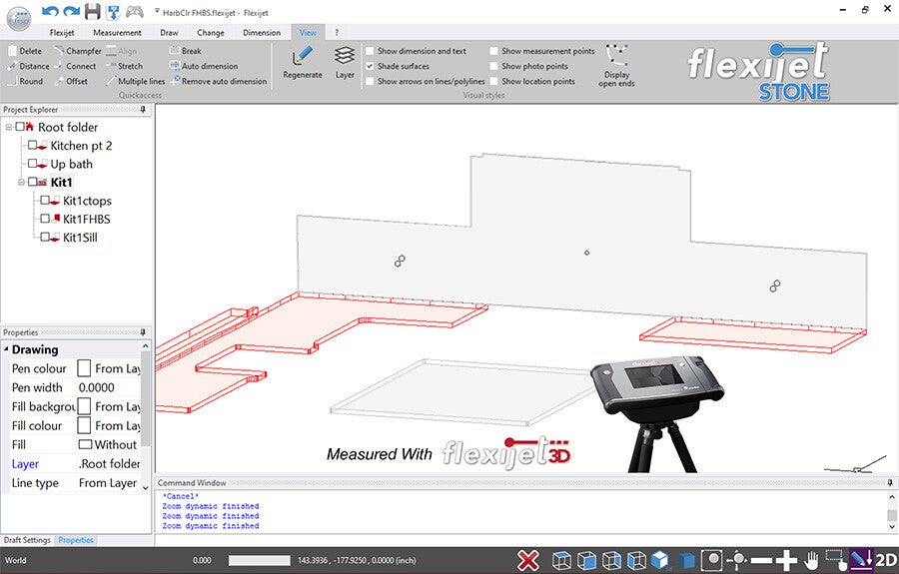899x574 pixels.
Task: Select isometric view cube icon
Action: 661,560
